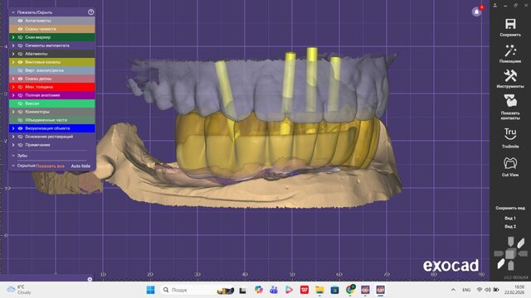Open the Помощник wizard wand tool
Image resolution: width=531 pixels, height=298 pixels.
coord(510,51)
